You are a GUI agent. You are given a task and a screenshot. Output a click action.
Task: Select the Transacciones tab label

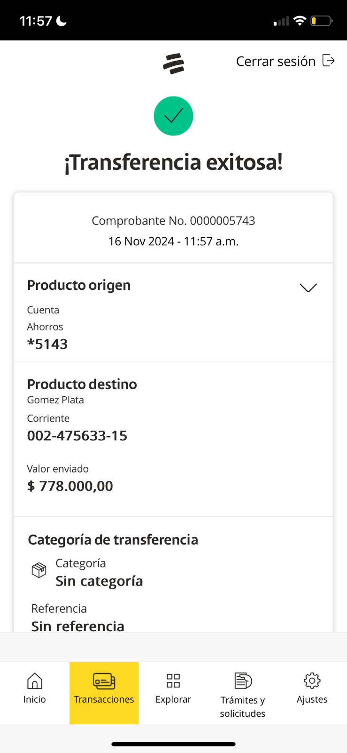[104, 699]
